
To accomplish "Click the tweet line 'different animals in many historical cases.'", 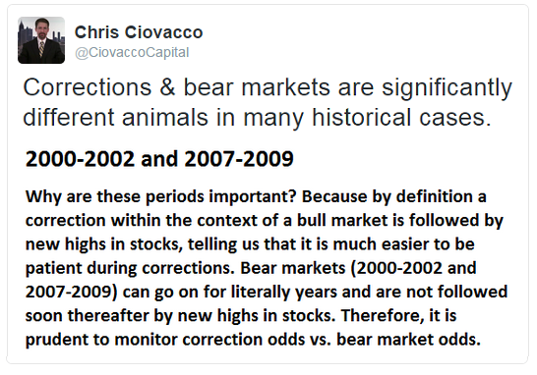I will point(258,117).
